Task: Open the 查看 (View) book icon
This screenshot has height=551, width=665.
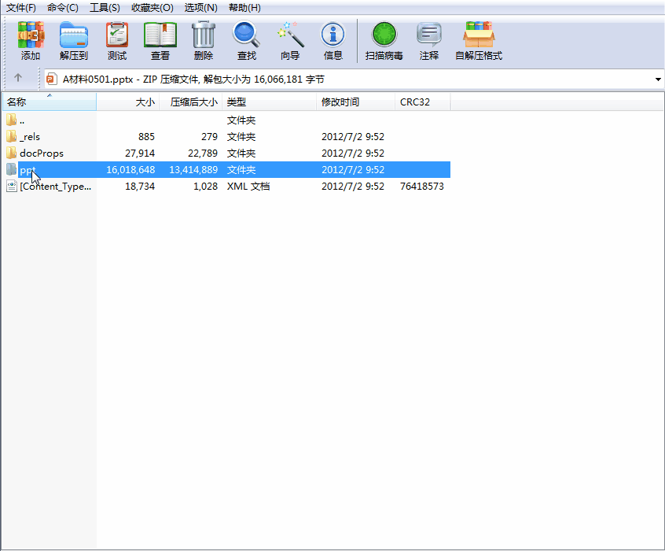Action: (x=160, y=35)
